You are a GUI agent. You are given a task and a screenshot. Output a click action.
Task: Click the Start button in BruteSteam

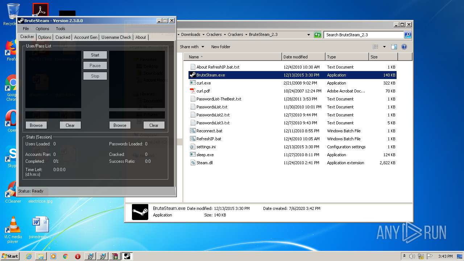[95, 55]
